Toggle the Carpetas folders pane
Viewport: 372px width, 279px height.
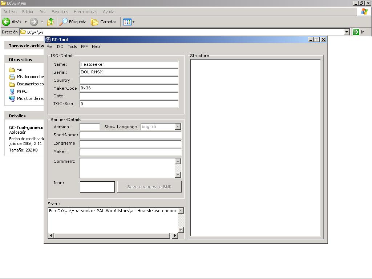pyautogui.click(x=104, y=22)
